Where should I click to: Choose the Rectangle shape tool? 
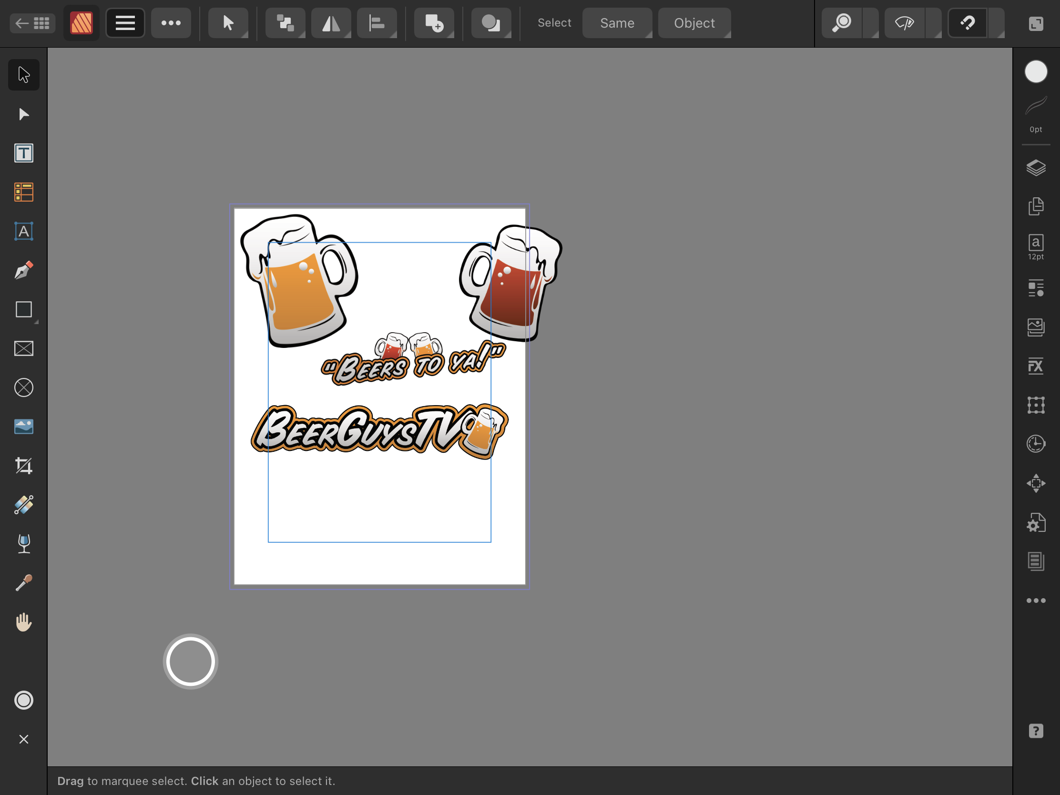(x=23, y=310)
